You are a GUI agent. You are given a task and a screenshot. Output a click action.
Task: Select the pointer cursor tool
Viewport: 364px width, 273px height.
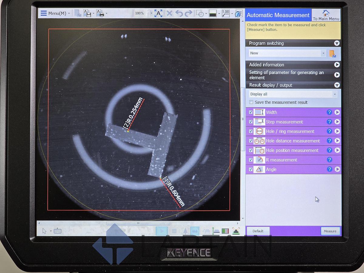click(45, 231)
